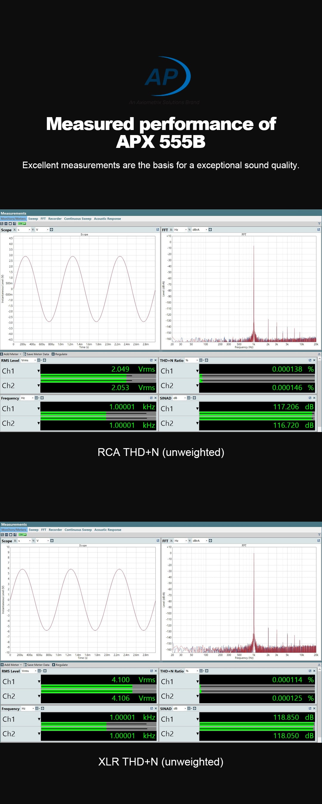
Task: Pop out the FFT graph in upper RCA window
Action: [x=319, y=229]
